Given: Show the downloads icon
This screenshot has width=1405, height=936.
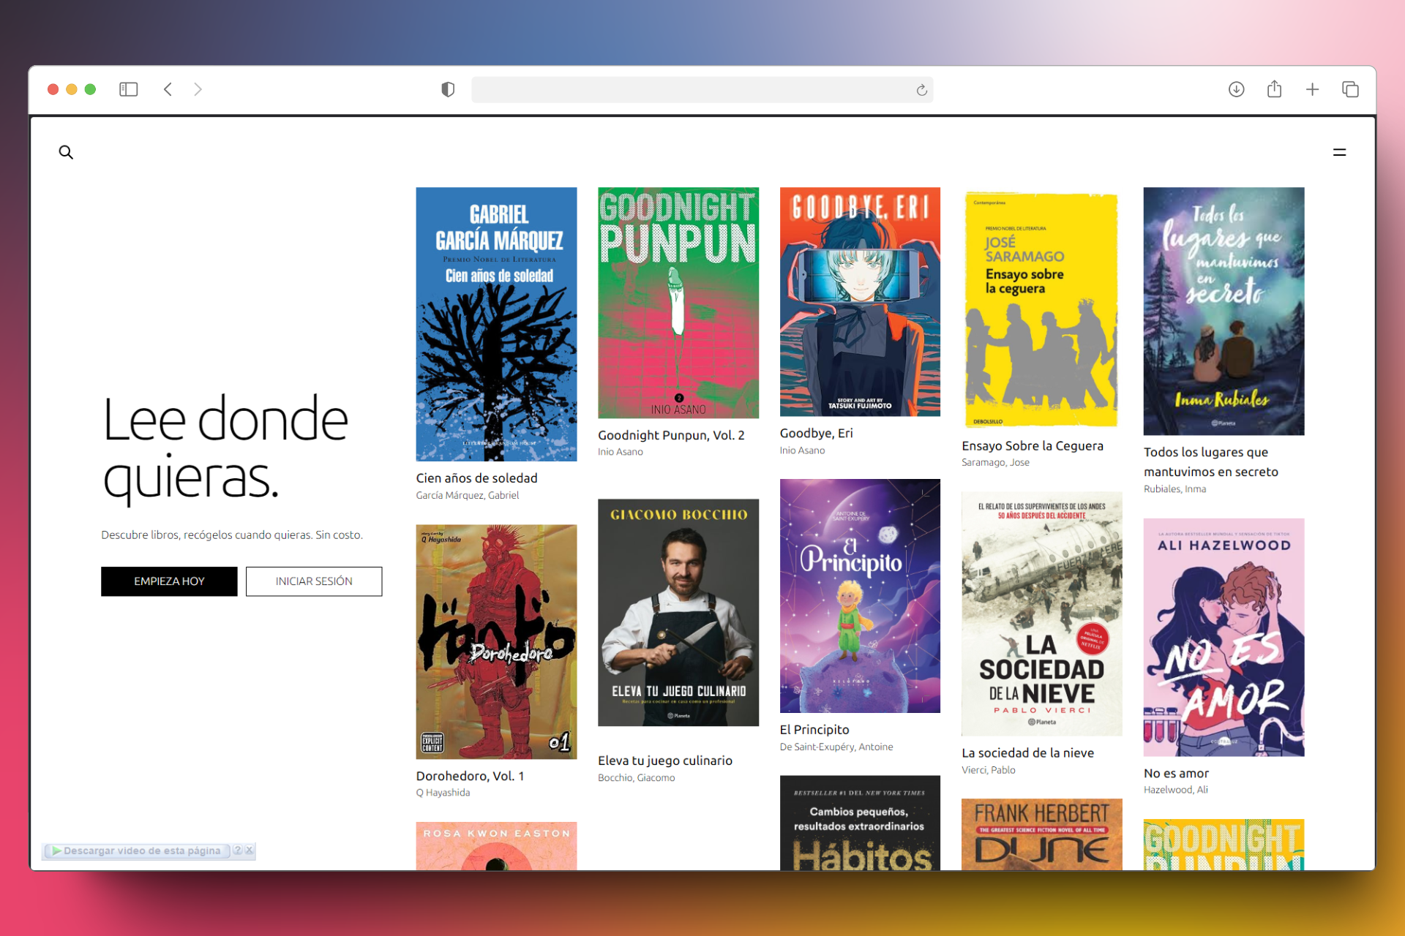Looking at the screenshot, I should pyautogui.click(x=1236, y=89).
